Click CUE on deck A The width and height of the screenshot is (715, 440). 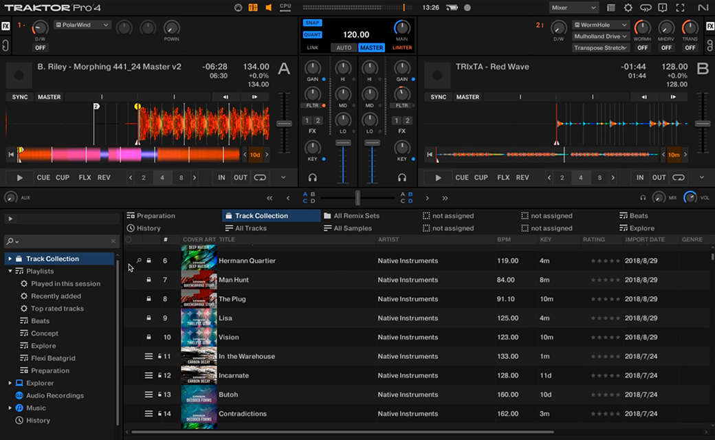click(44, 178)
